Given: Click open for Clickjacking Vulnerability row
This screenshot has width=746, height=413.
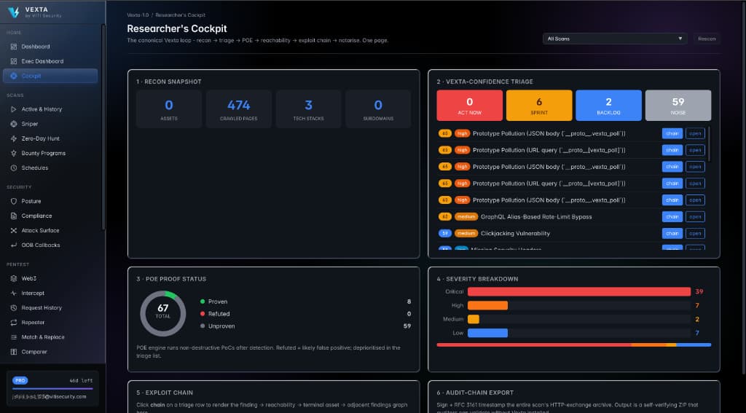Looking at the screenshot, I should pos(695,233).
